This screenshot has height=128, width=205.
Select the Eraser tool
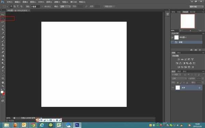click(x=3, y=52)
